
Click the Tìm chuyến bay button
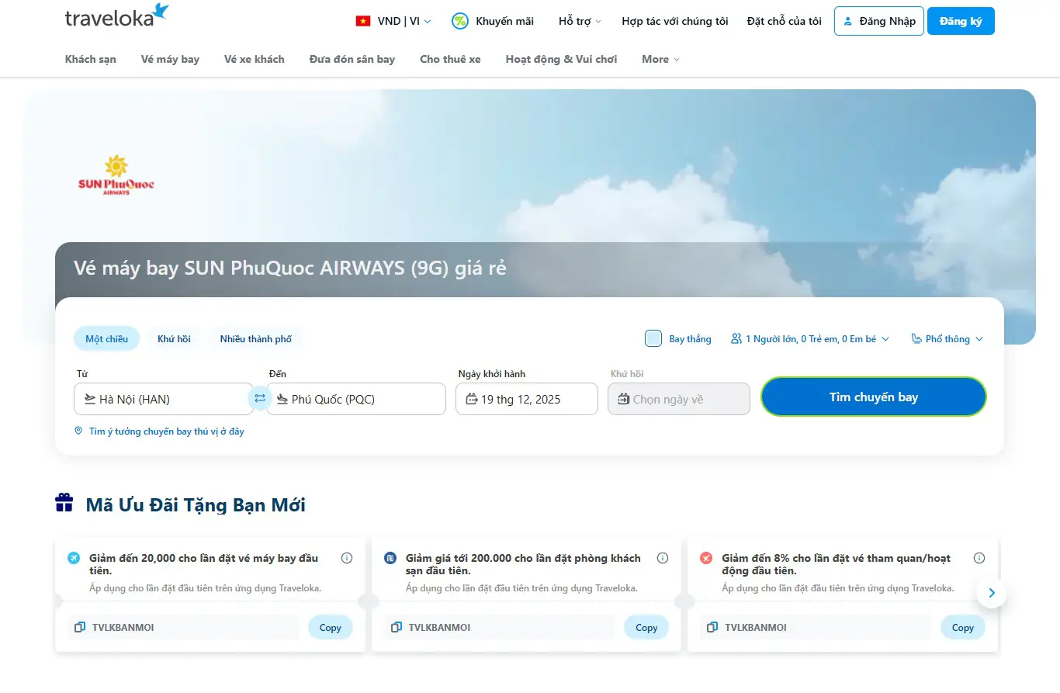coord(873,397)
